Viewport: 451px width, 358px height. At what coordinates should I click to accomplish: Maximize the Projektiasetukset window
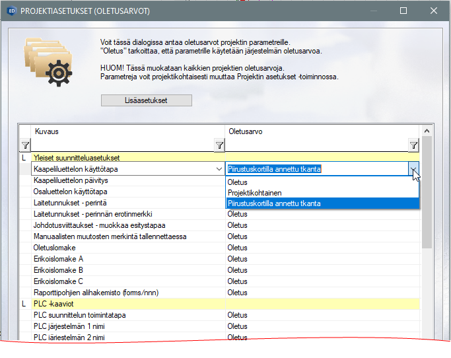403,11
